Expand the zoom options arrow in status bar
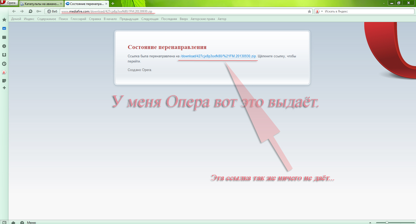Screen dimensions: 416x224 (370, 223)
